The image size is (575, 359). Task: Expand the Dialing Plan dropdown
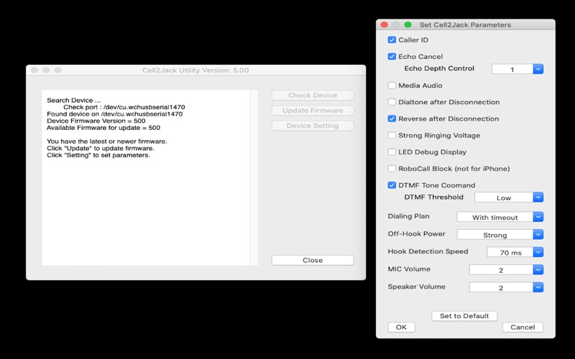(500, 217)
